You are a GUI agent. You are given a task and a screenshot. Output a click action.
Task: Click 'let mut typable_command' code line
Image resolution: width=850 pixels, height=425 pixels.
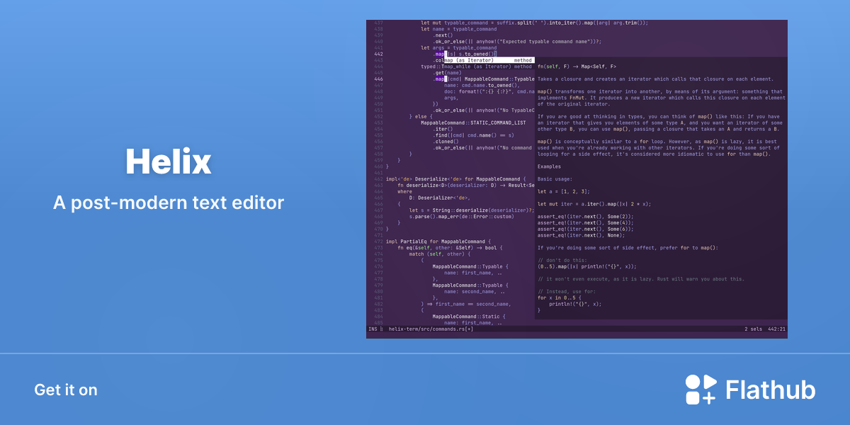pos(535,23)
